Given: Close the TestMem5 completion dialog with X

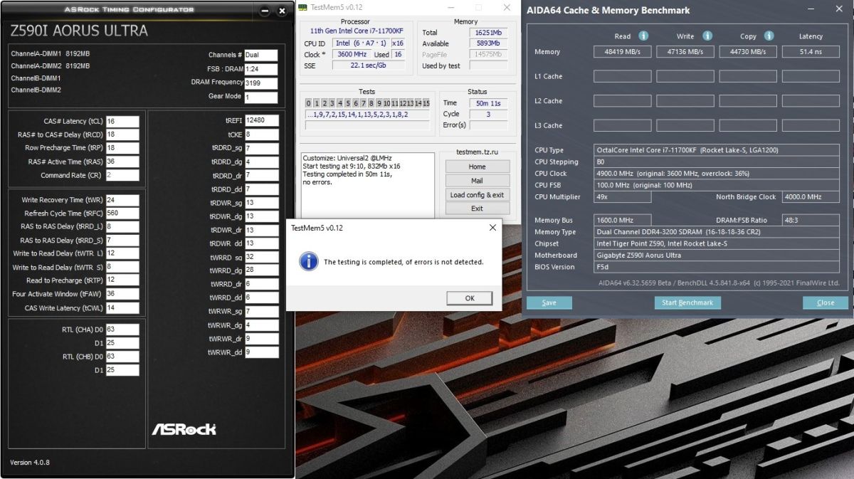Looking at the screenshot, I should click(492, 228).
